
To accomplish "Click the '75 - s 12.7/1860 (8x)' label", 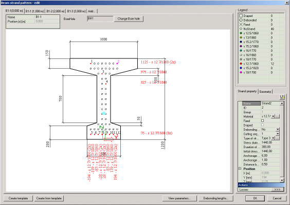I will pos(156,133).
